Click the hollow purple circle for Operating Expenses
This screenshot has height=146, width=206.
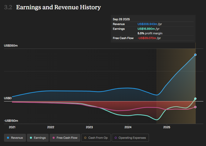116,138
